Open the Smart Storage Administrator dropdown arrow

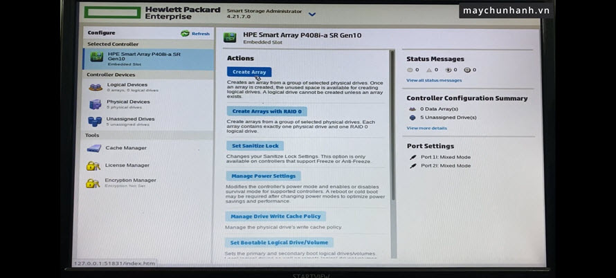312,15
